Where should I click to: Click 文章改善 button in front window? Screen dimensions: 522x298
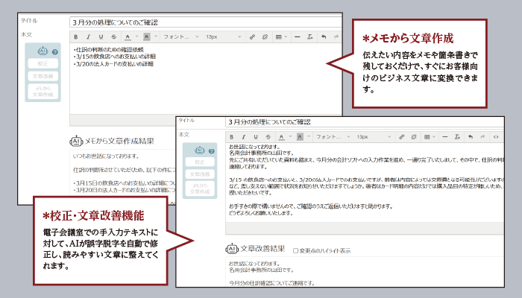[x=200, y=174]
